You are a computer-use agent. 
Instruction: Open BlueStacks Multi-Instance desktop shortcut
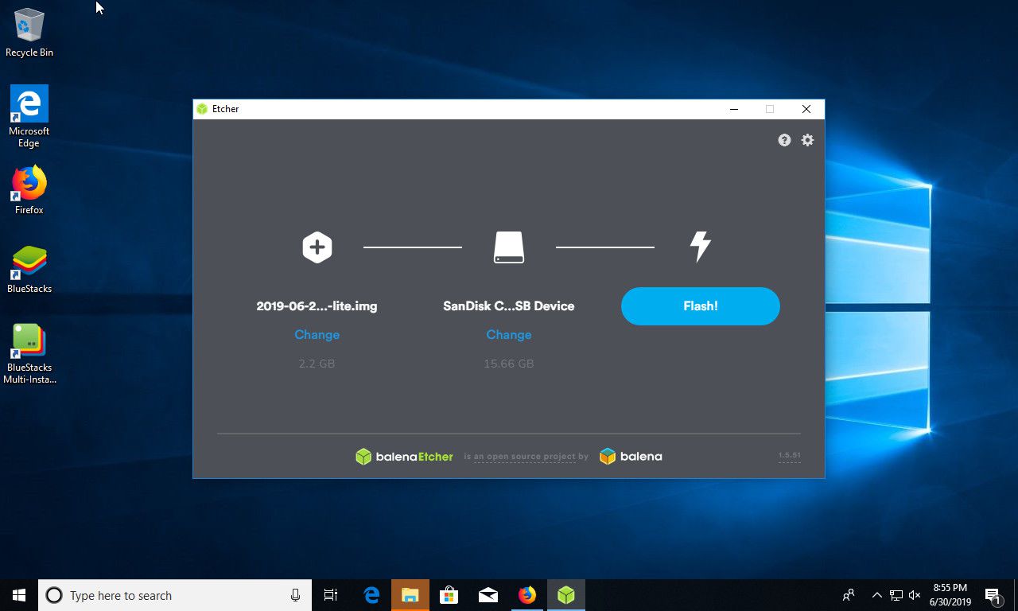point(29,354)
